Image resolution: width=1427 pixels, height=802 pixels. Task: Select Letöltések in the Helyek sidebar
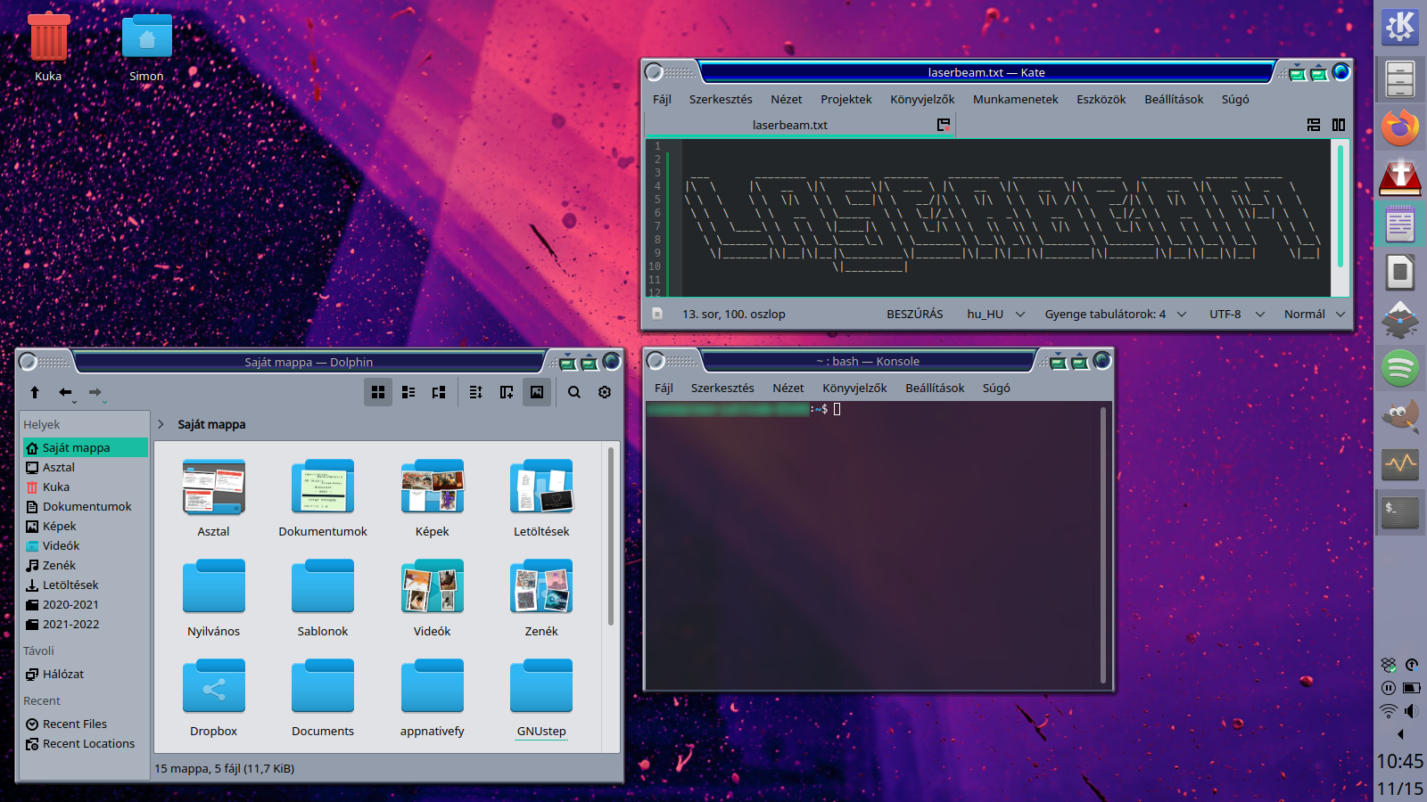[x=70, y=585]
